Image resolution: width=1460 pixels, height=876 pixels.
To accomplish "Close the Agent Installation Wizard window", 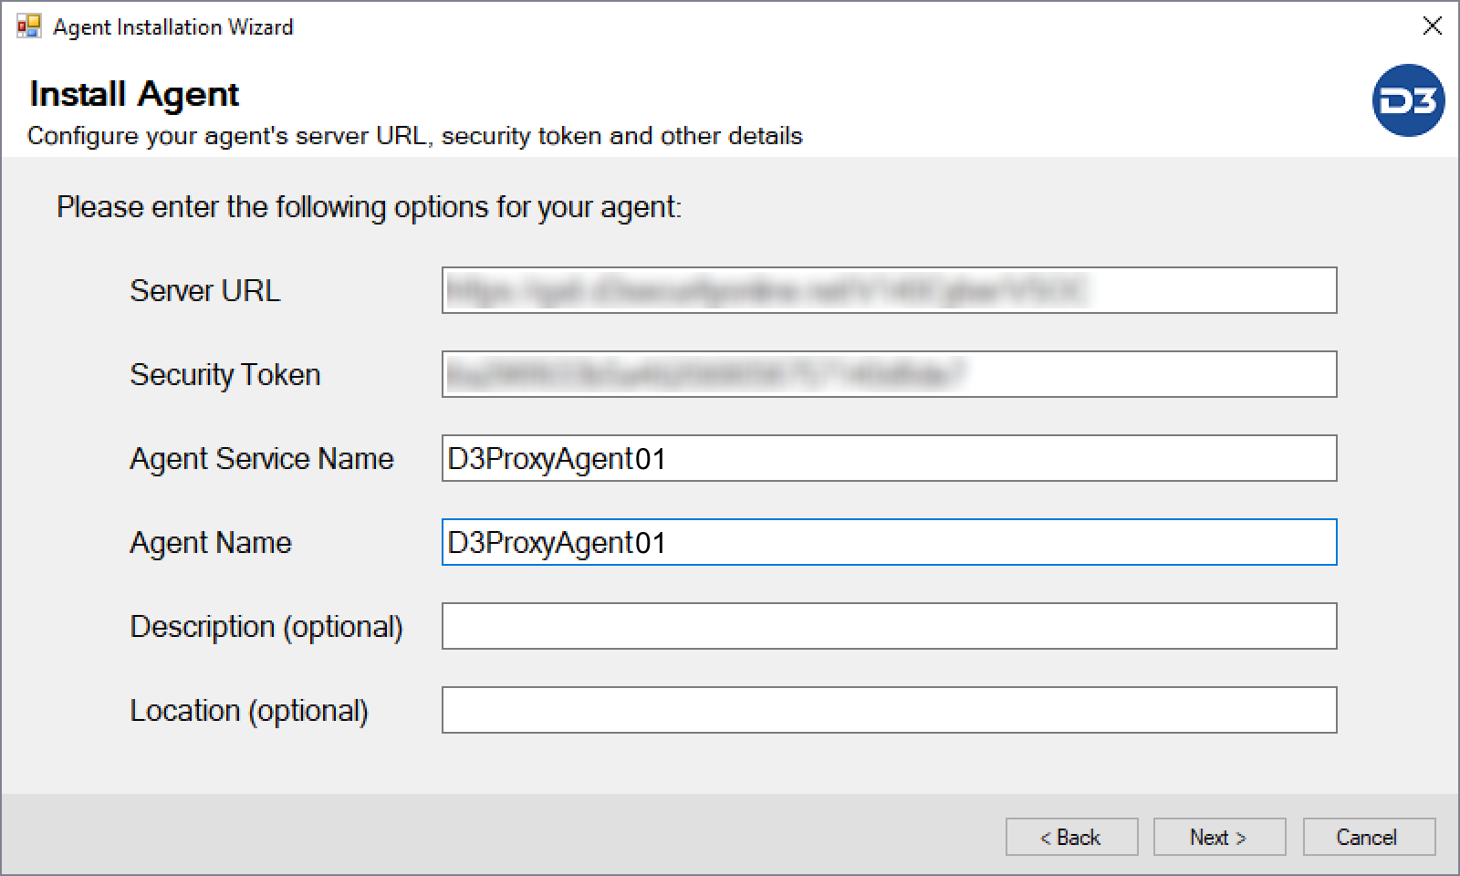I will [x=1432, y=26].
